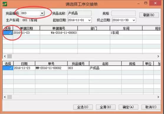Screen dimensions: 164x114
Task: Click the 货品编号 column header in lower table
Action: coord(78,63)
